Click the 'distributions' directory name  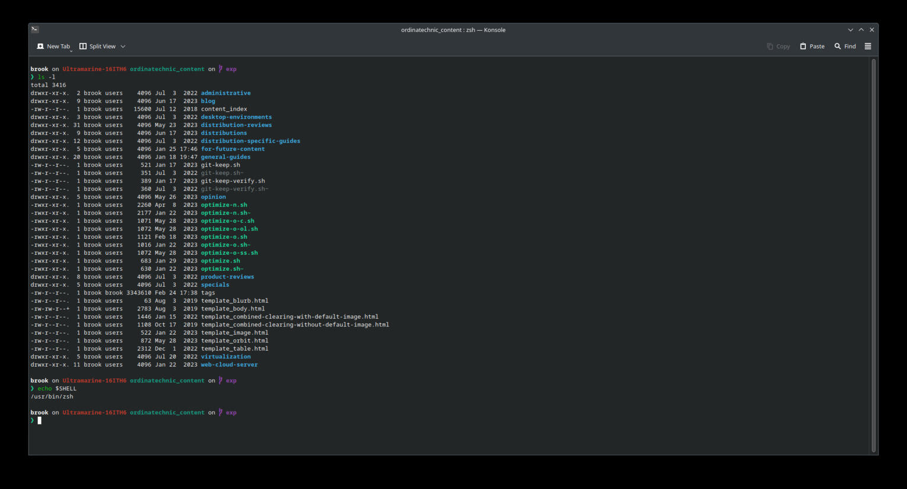pos(224,133)
